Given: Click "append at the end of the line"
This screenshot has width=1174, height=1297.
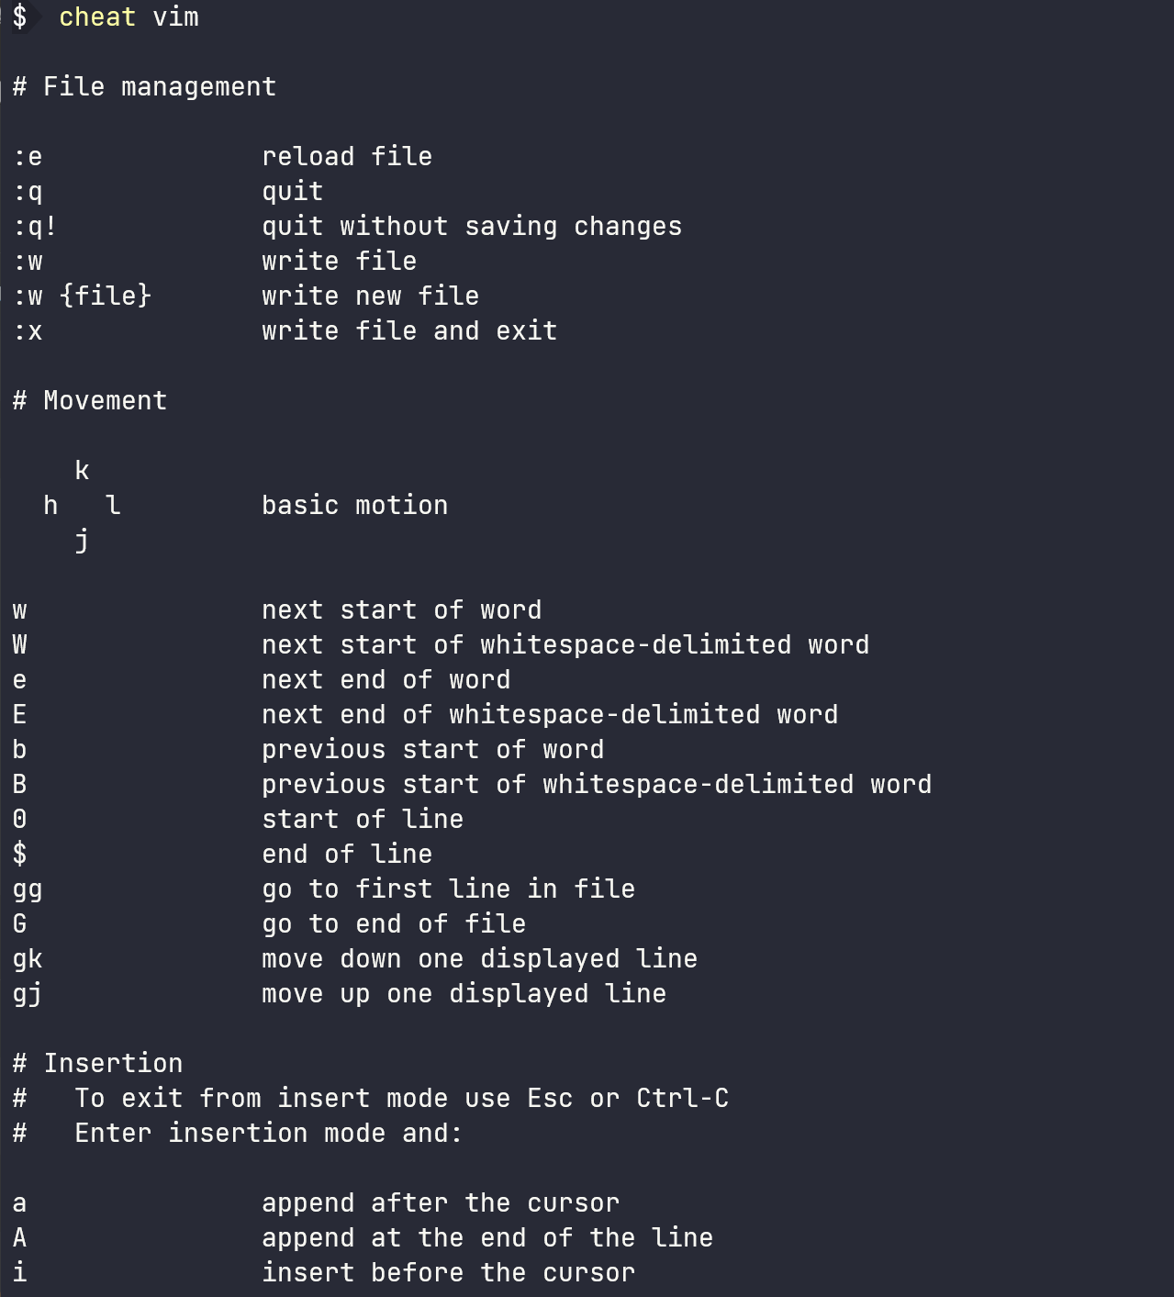Looking at the screenshot, I should coord(486,1238).
